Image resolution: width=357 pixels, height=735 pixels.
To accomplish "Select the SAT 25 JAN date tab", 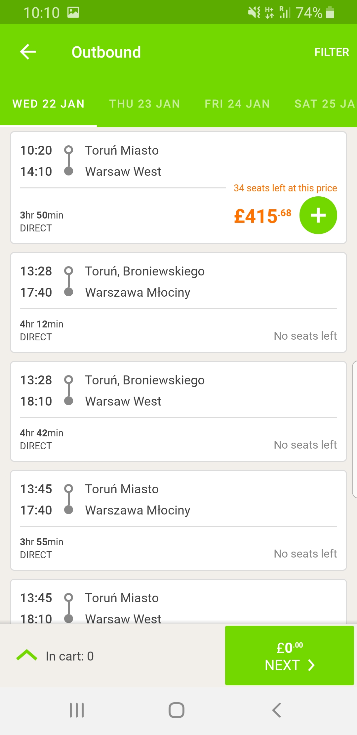I will (325, 104).
